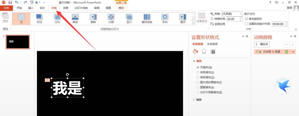Apply the 揭开 (Uncover) transition
Image resolution: width=299 pixels, height=116 pixels.
(x=183, y=19)
